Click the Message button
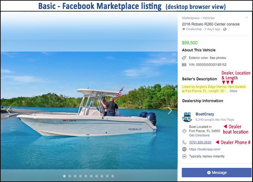The height and width of the screenshot is (182, 253). pyautogui.click(x=217, y=173)
